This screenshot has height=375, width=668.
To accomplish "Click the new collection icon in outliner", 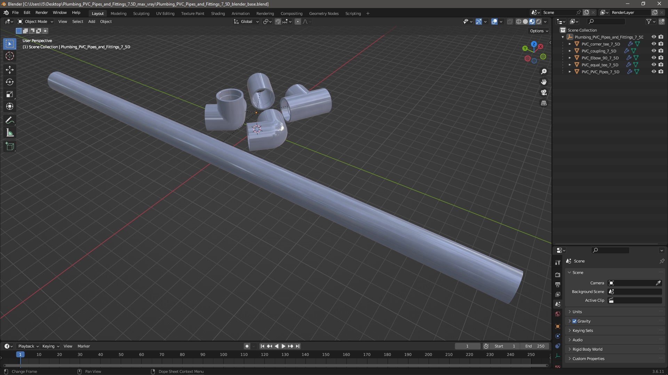I will pyautogui.click(x=661, y=22).
